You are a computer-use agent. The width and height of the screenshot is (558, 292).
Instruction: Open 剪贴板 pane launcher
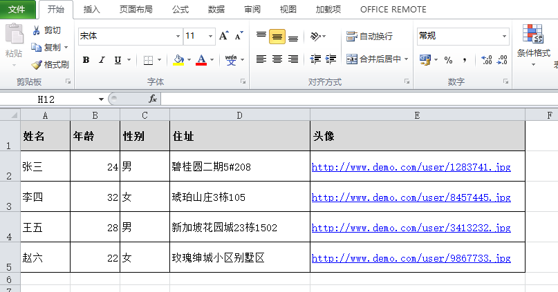pyautogui.click(x=68, y=81)
